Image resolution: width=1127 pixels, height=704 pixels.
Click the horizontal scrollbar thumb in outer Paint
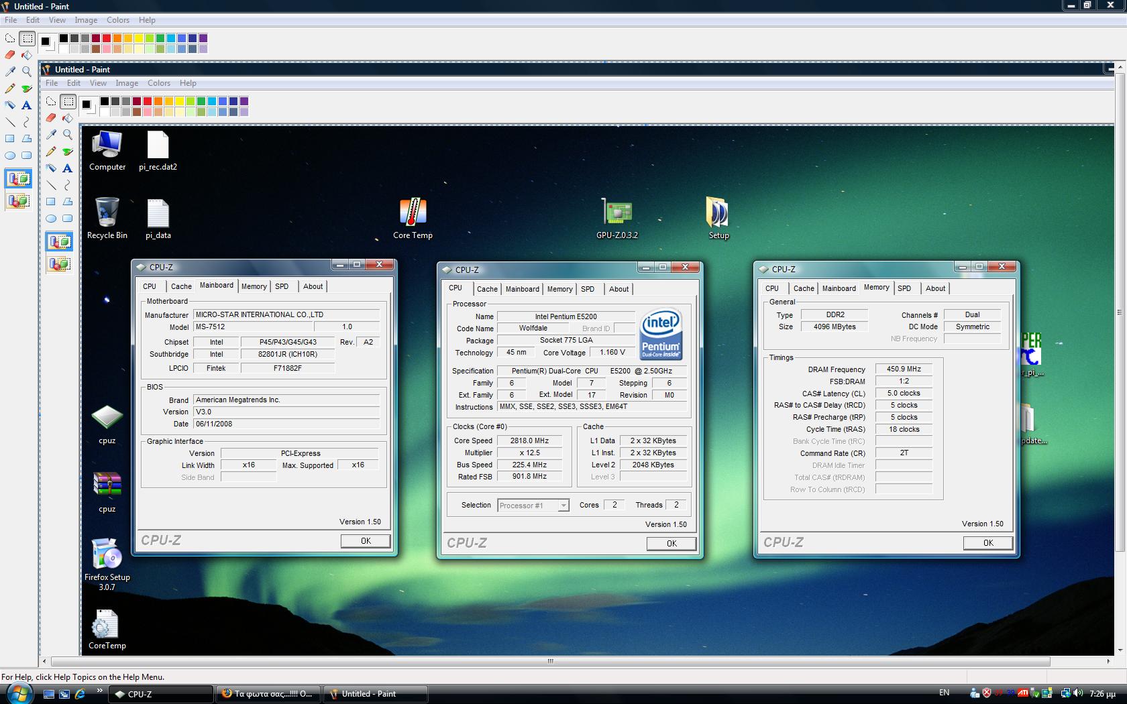pyautogui.click(x=551, y=661)
